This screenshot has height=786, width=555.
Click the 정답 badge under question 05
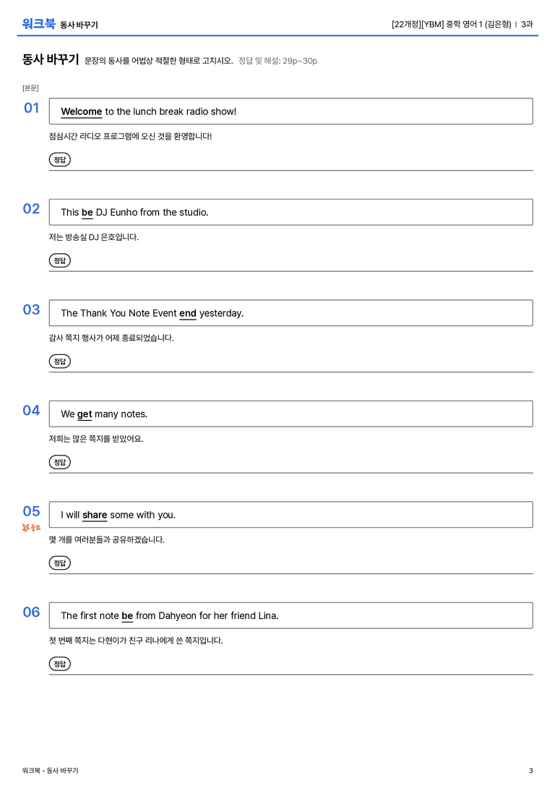(x=59, y=563)
